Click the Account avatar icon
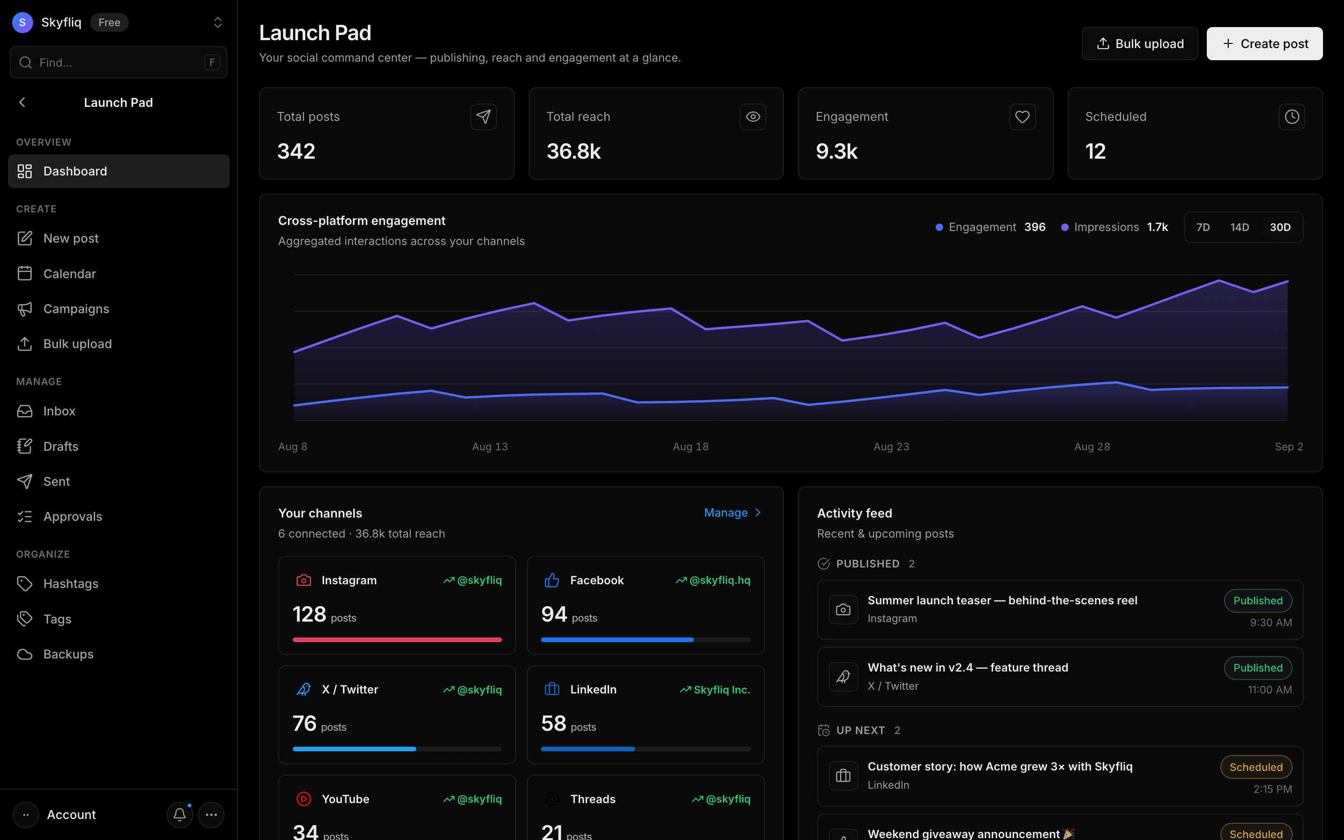This screenshot has height=840, width=1344. point(26,814)
